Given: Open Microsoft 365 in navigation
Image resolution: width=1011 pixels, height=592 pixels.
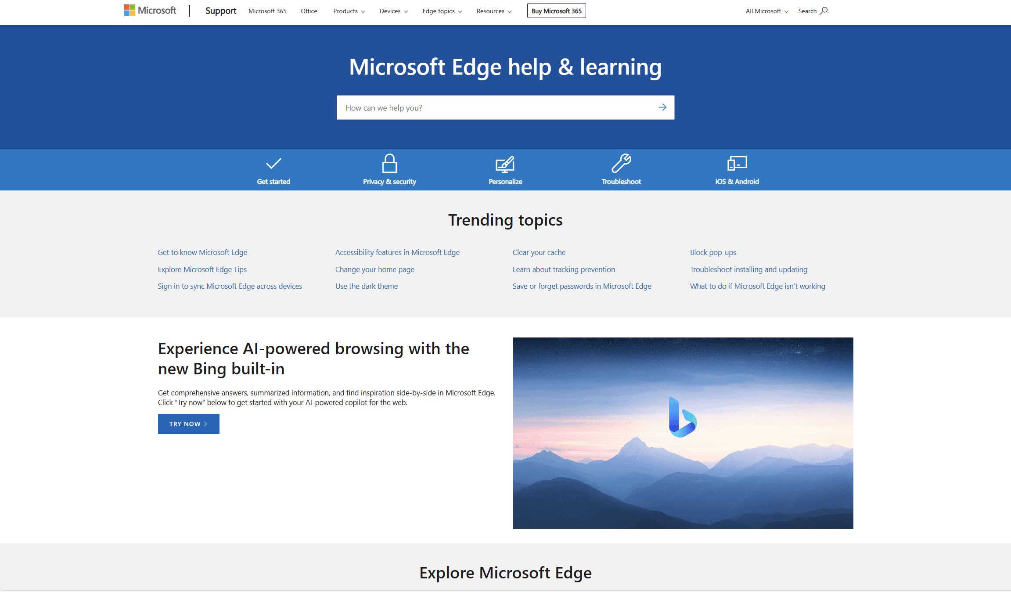Looking at the screenshot, I should 267,11.
